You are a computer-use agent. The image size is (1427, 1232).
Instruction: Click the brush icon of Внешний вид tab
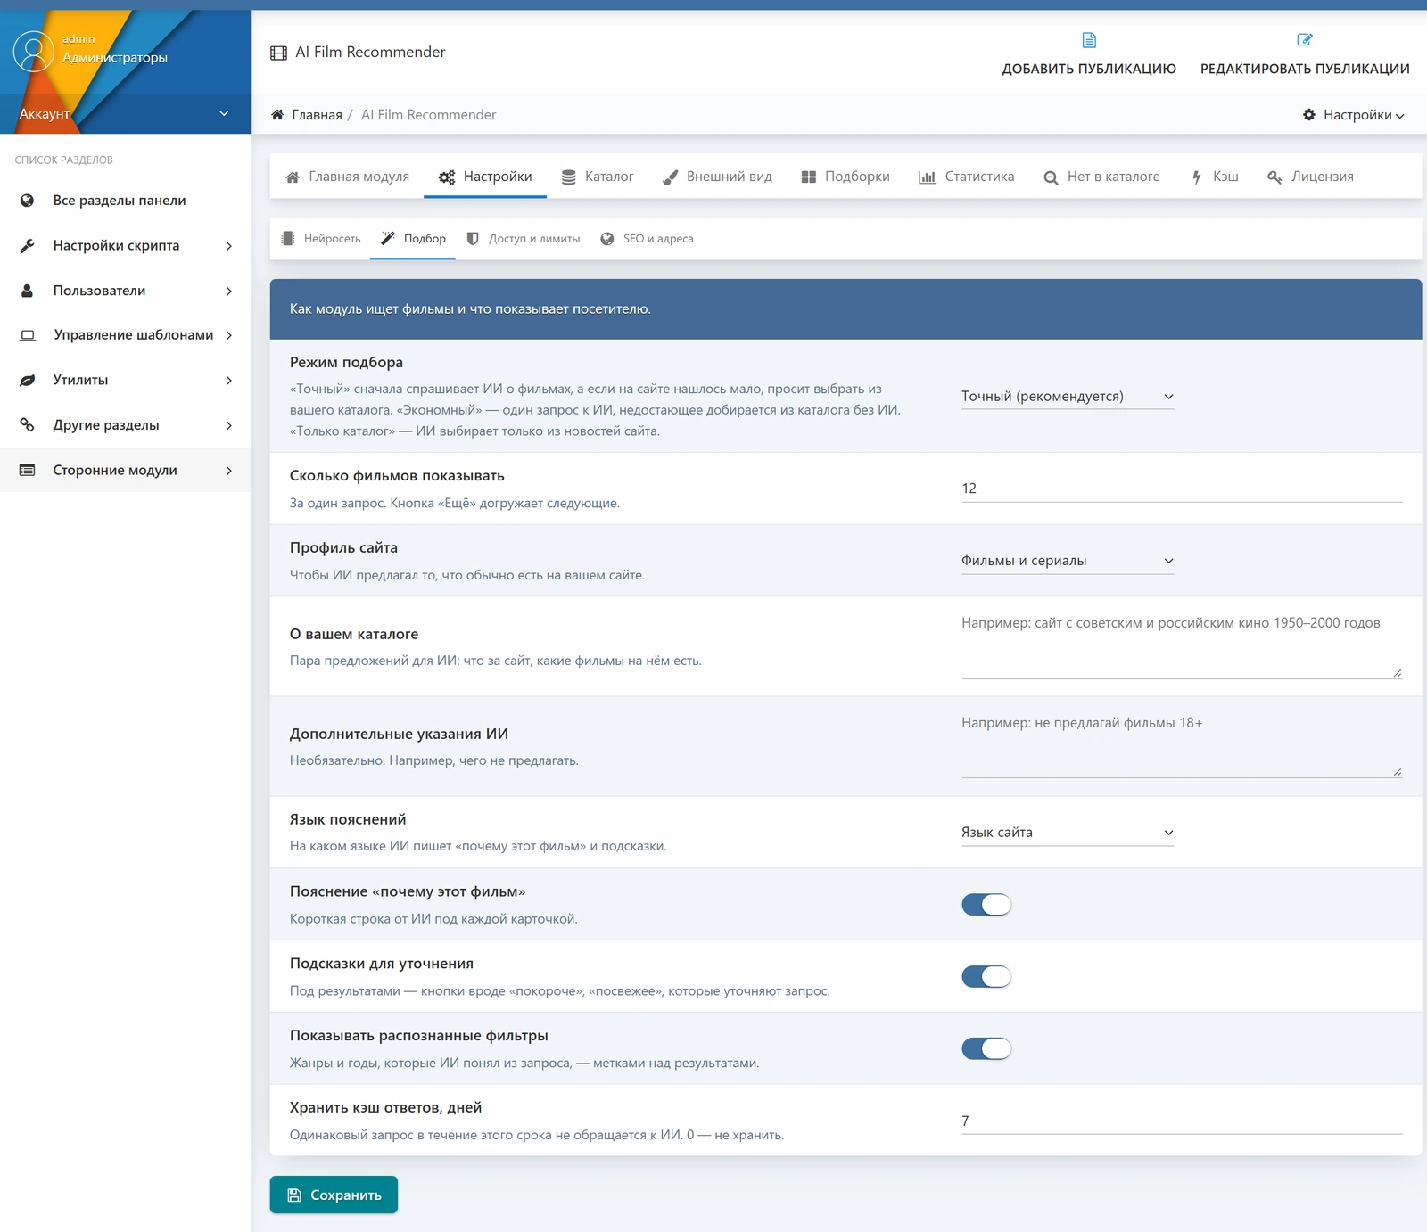tap(671, 177)
